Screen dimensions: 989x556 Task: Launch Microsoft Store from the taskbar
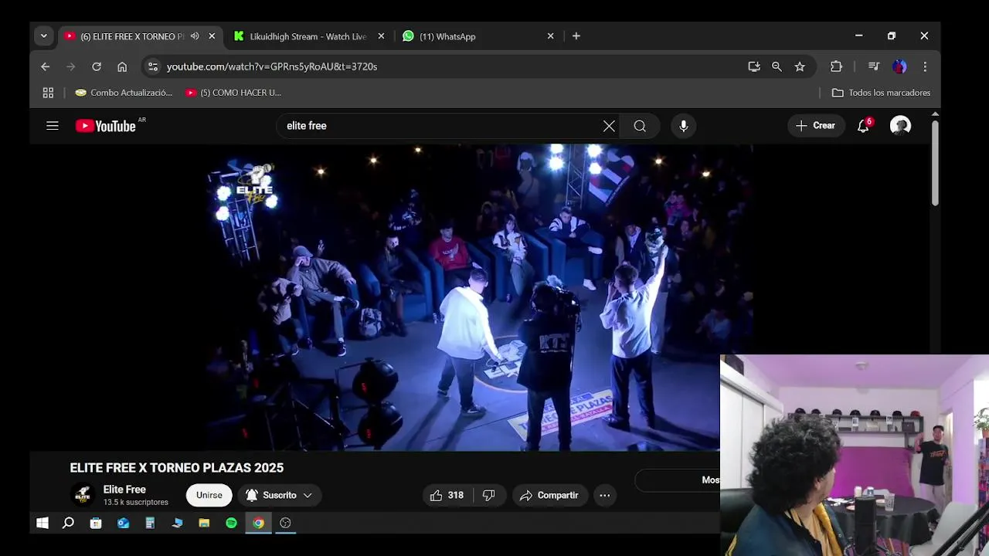[96, 523]
